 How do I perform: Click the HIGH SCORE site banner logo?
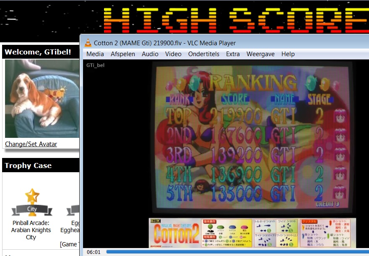tap(236, 20)
